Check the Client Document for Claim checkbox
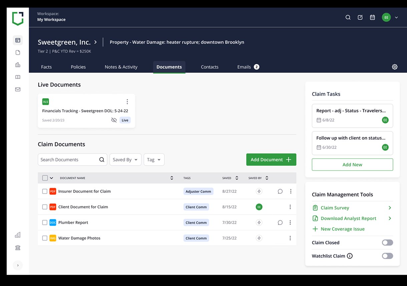This screenshot has height=286, width=407. [x=45, y=207]
